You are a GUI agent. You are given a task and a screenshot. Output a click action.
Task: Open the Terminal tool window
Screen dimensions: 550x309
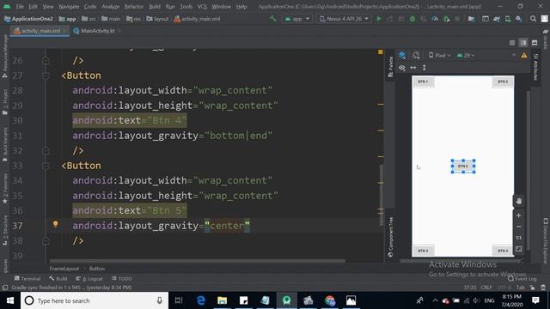(27, 278)
